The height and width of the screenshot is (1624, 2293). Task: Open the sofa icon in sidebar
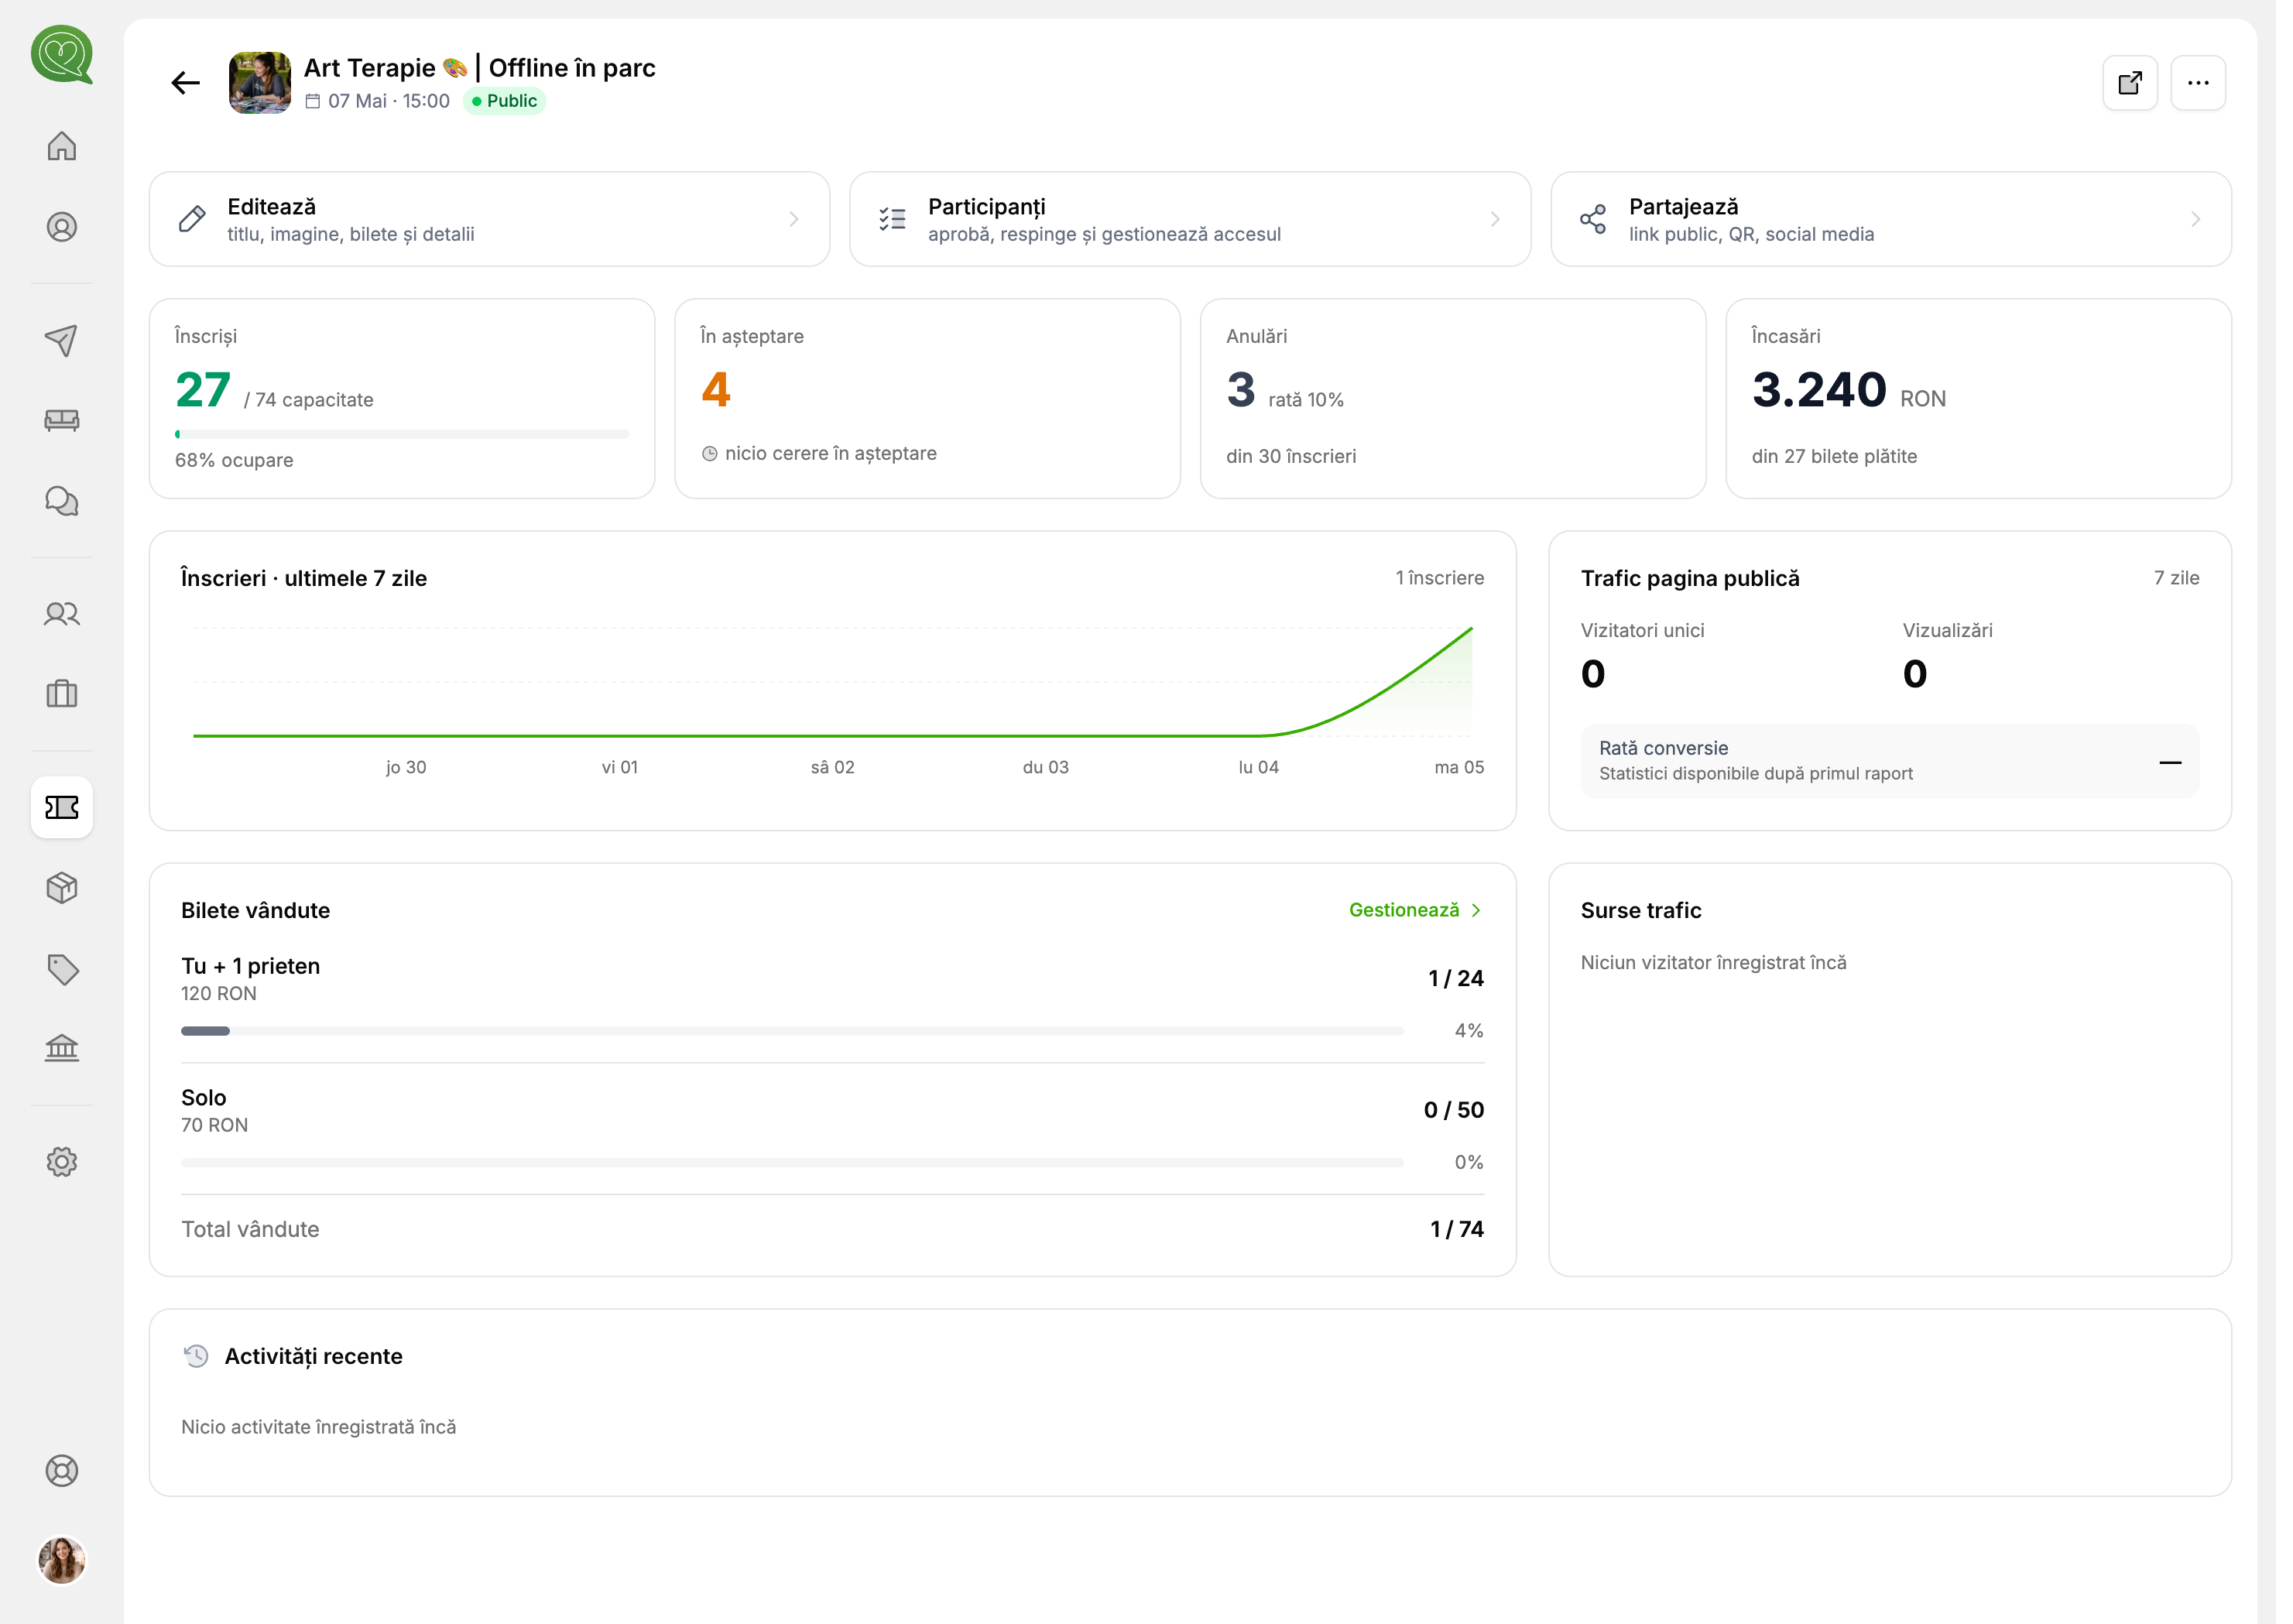tap(62, 420)
